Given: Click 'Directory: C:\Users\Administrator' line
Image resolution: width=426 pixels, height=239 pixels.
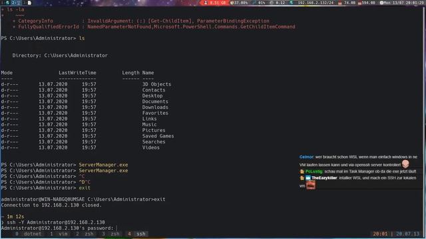Looking at the screenshot, I should (60, 55).
